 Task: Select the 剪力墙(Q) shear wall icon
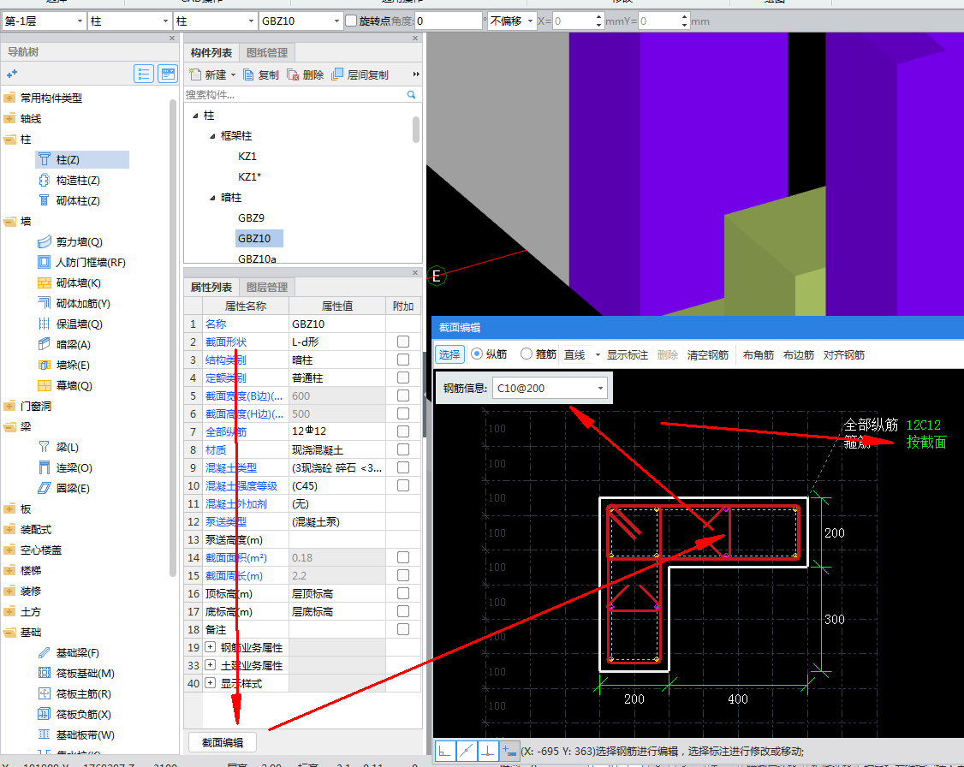(45, 241)
